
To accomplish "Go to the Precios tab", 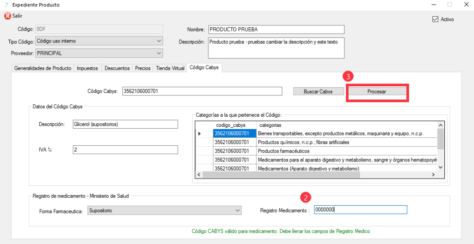I will click(143, 68).
